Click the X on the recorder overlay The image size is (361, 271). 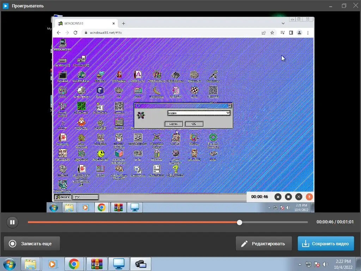tap(299, 197)
